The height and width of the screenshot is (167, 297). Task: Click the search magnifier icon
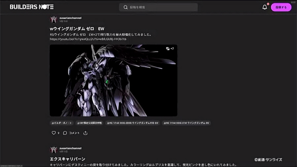click(125, 7)
